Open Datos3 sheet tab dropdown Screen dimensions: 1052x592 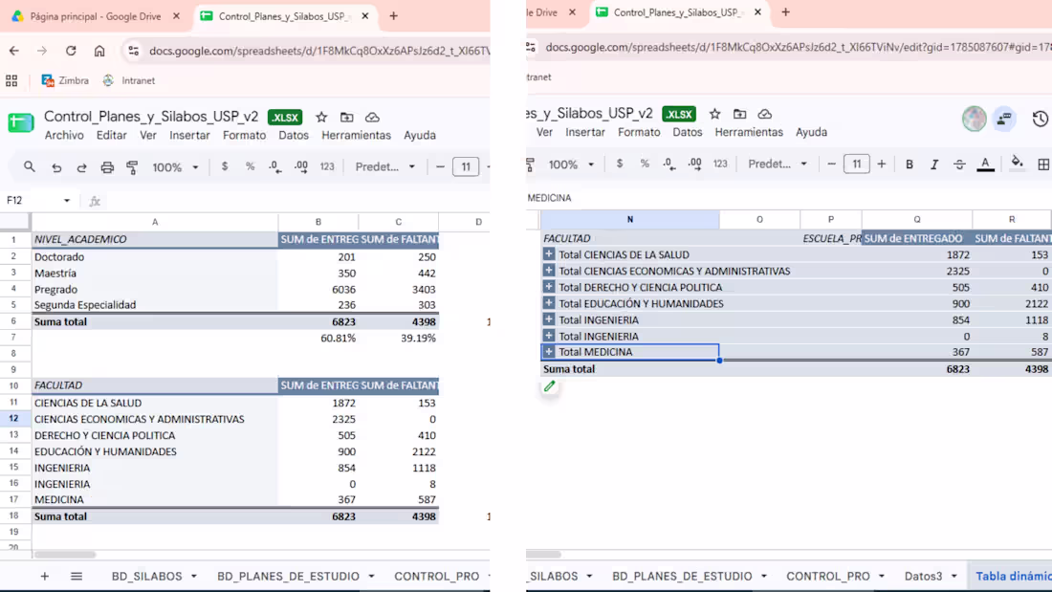[954, 577]
